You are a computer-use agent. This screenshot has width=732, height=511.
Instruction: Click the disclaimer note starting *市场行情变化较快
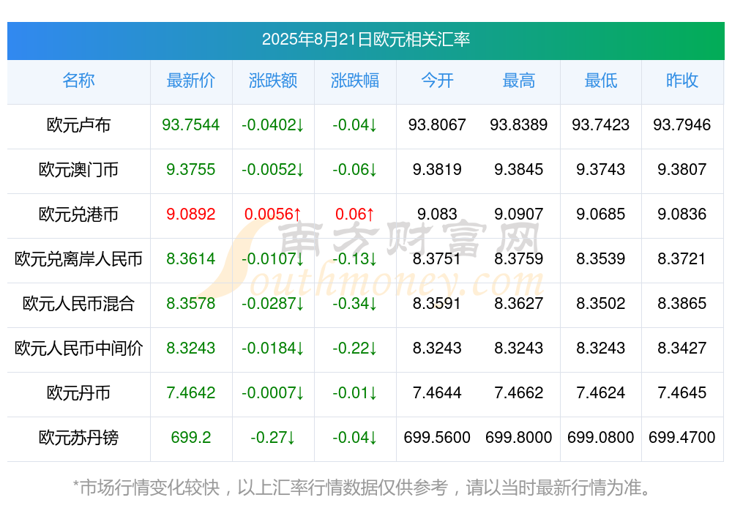click(362, 488)
